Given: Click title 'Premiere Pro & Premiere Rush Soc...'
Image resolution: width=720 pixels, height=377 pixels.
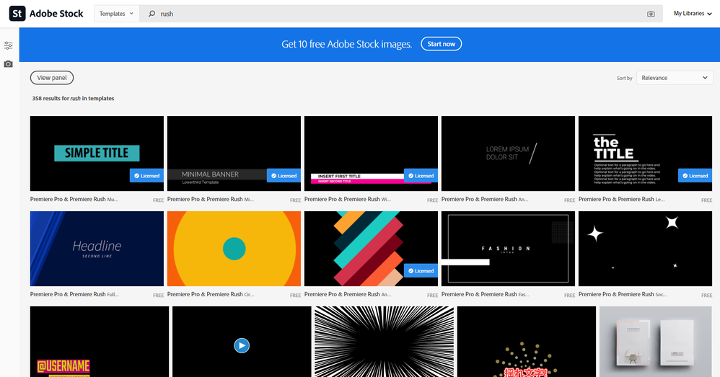Looking at the screenshot, I should pyautogui.click(x=623, y=294).
